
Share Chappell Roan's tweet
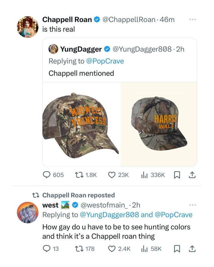pos(192,175)
